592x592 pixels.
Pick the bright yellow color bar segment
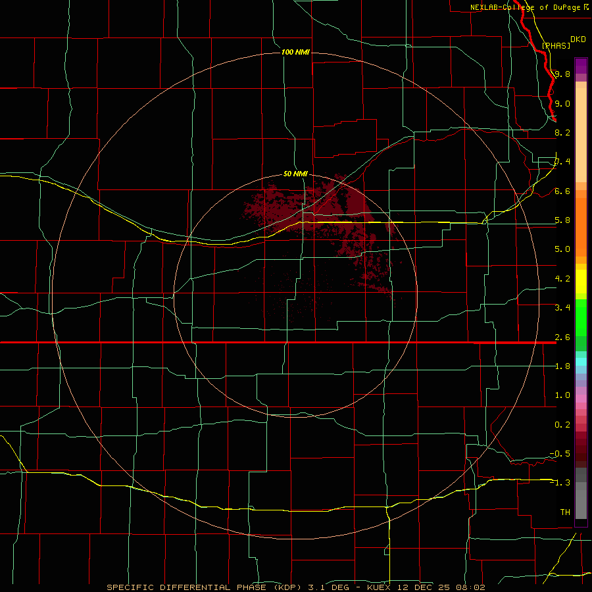point(581,282)
